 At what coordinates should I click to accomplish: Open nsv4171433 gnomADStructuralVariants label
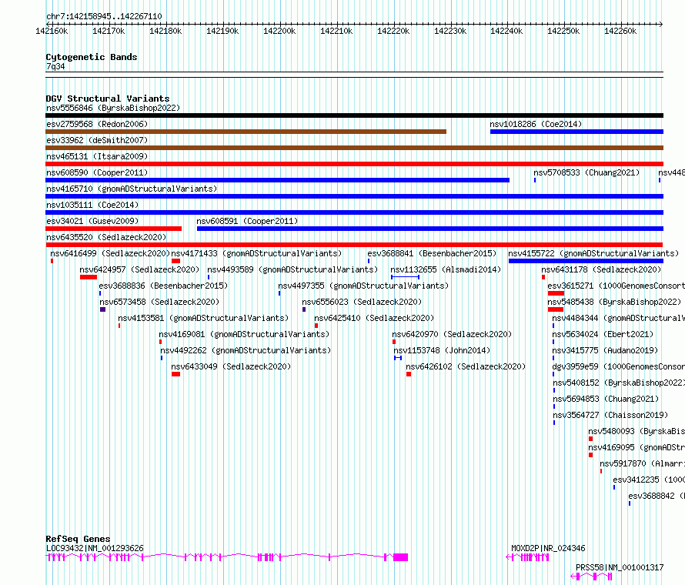pos(256,253)
